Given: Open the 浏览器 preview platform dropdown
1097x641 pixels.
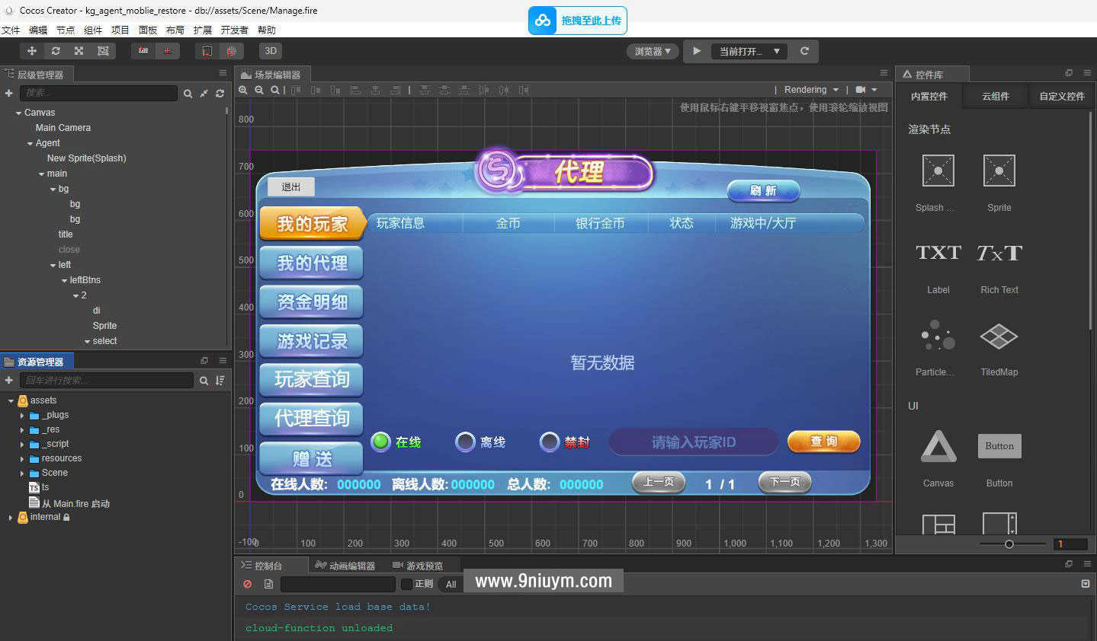Looking at the screenshot, I should (653, 51).
